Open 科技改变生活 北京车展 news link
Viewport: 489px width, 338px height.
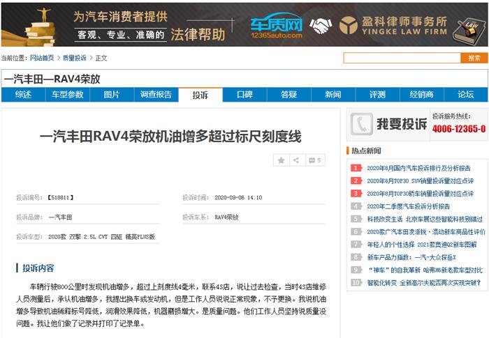coord(425,219)
